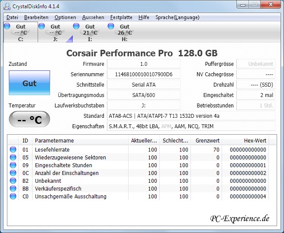The height and width of the screenshot is (233, 284).
Task: Open the Optionen menu
Action: coord(65,17)
